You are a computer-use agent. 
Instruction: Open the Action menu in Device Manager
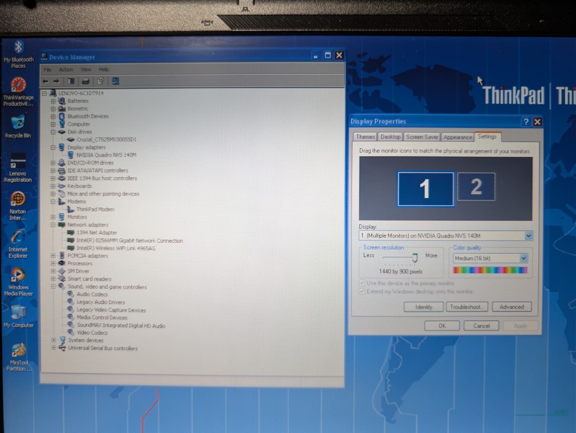66,70
